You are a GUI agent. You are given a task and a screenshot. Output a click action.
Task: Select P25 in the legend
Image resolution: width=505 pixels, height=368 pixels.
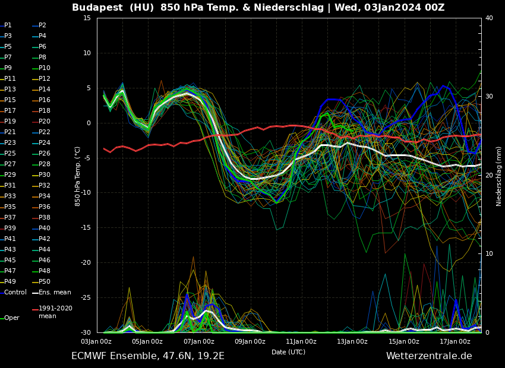point(10,154)
